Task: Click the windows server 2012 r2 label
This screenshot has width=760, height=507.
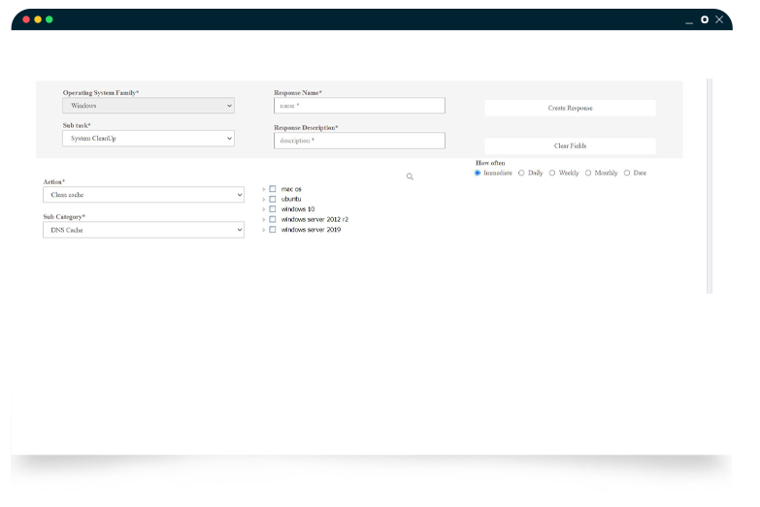Action: [314, 219]
